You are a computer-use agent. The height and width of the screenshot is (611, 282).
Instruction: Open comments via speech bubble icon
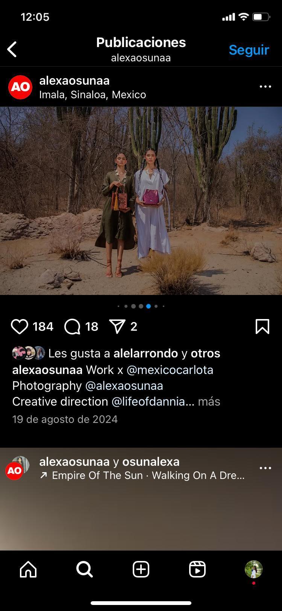[72, 327]
